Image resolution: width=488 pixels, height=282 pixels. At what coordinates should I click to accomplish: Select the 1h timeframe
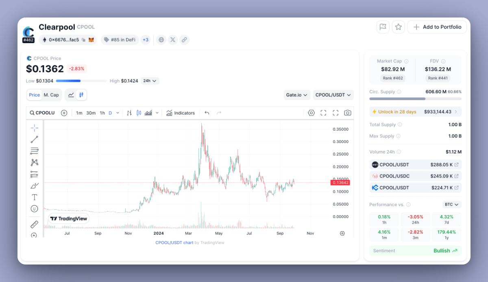[102, 113]
